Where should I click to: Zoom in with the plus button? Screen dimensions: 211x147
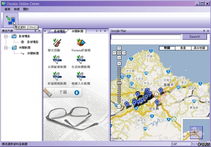point(119,63)
